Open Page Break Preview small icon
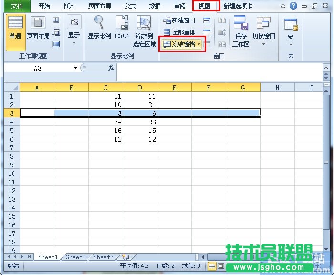Screen dimensions: 334x275 [56, 20]
